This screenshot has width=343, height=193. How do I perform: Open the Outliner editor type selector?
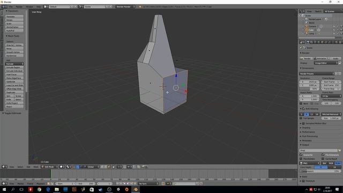(x=302, y=11)
